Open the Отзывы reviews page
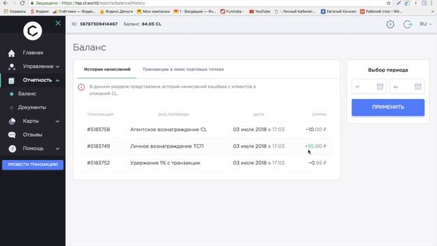The height and width of the screenshot is (246, 437). (33, 135)
